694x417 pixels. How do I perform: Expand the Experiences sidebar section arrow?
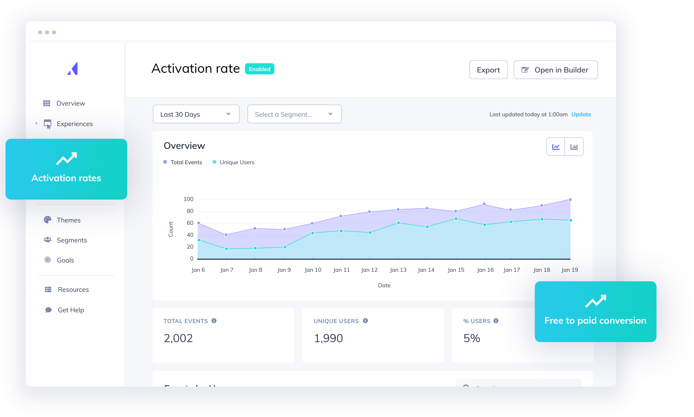coord(36,123)
